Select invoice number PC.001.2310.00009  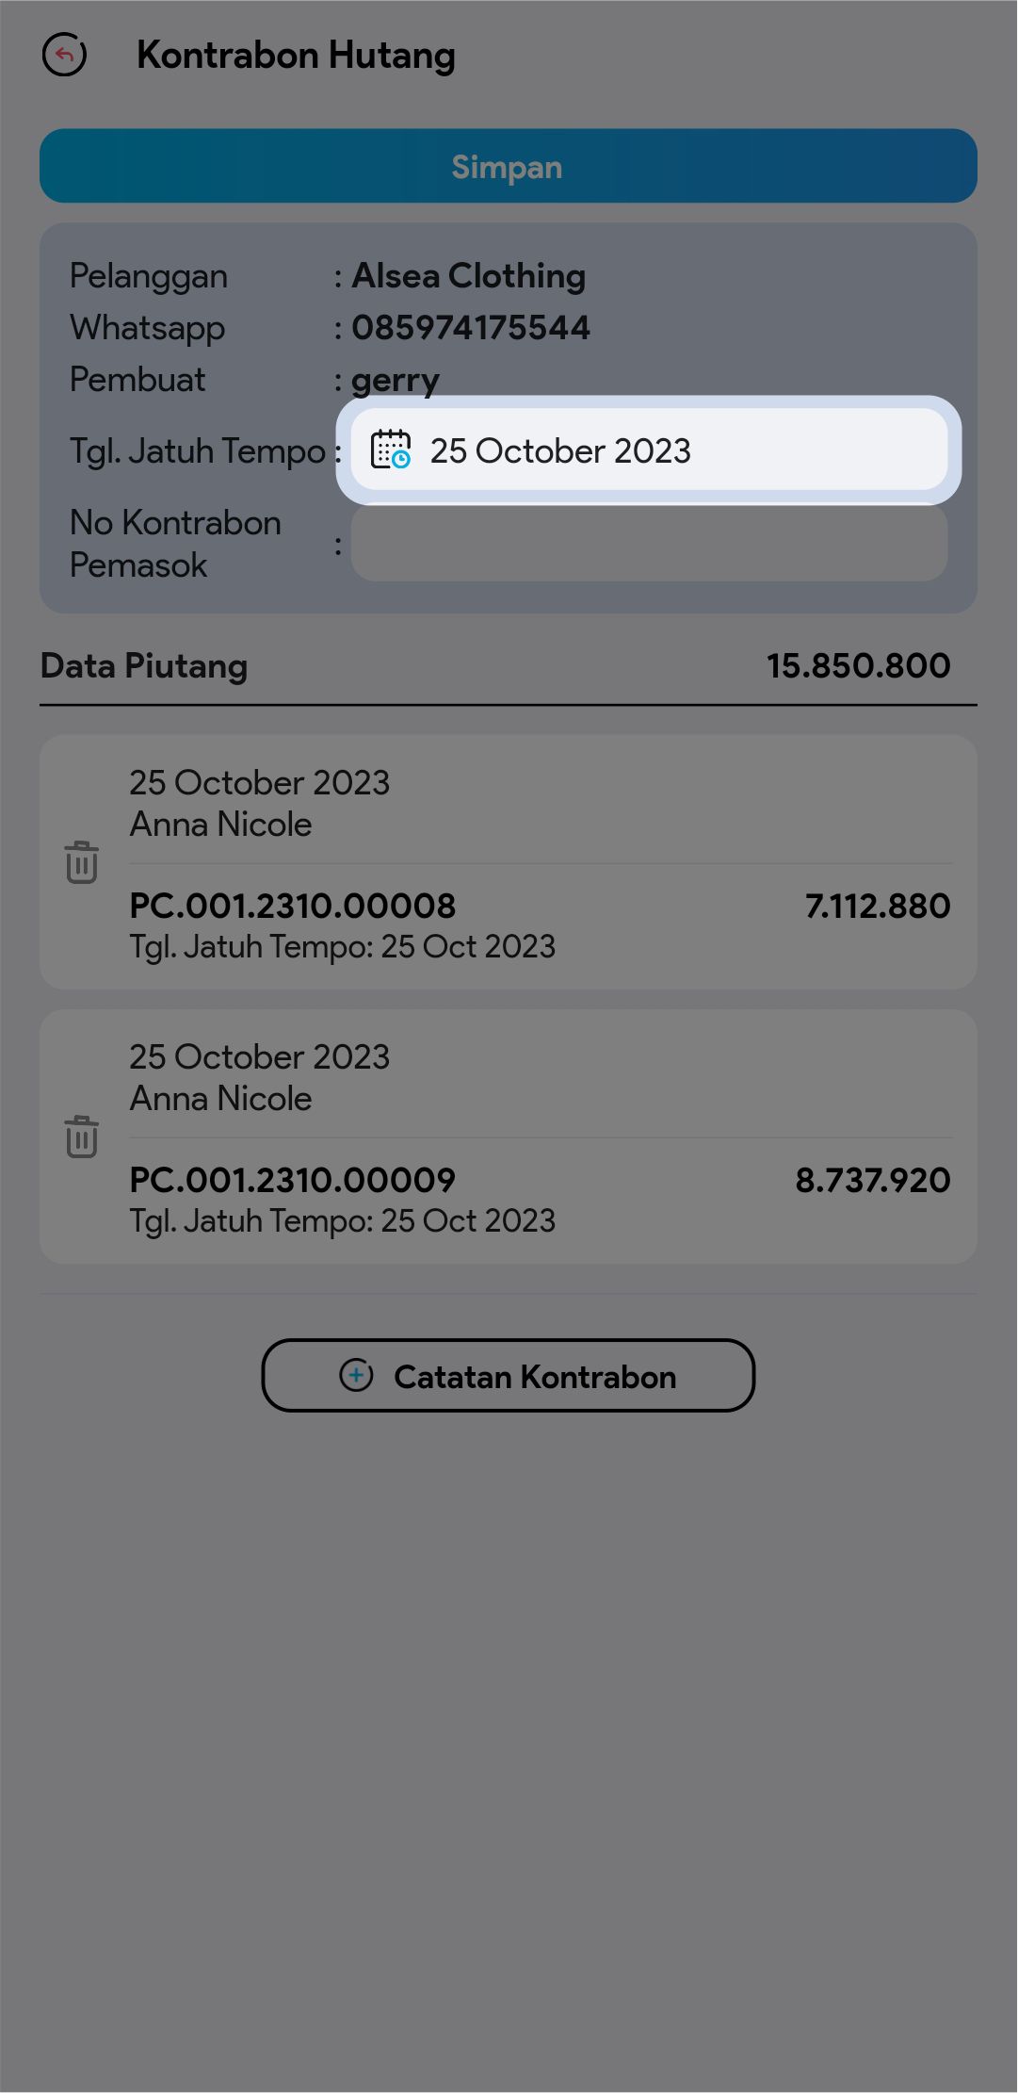[292, 1180]
